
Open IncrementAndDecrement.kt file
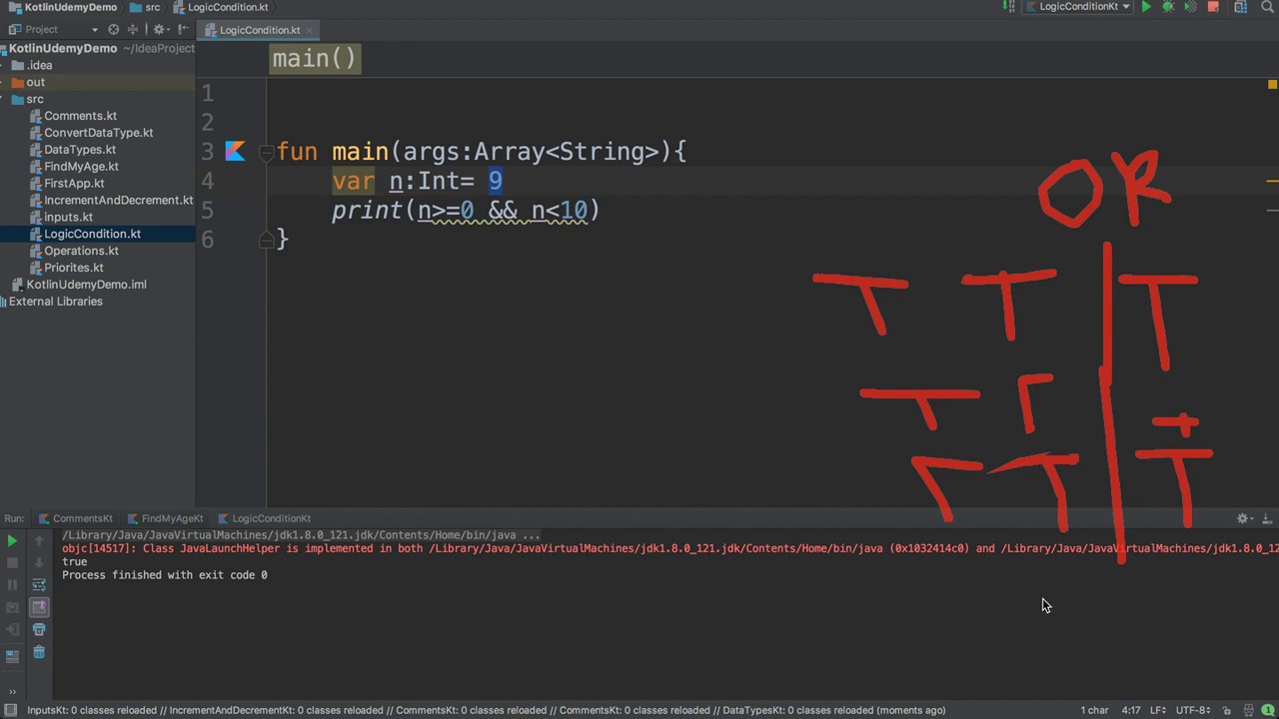coord(118,200)
